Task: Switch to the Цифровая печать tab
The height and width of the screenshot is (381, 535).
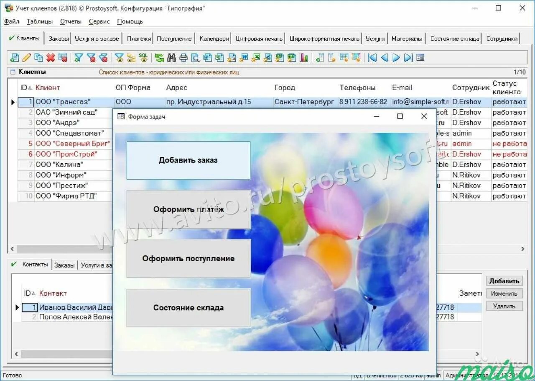Action: pos(259,39)
